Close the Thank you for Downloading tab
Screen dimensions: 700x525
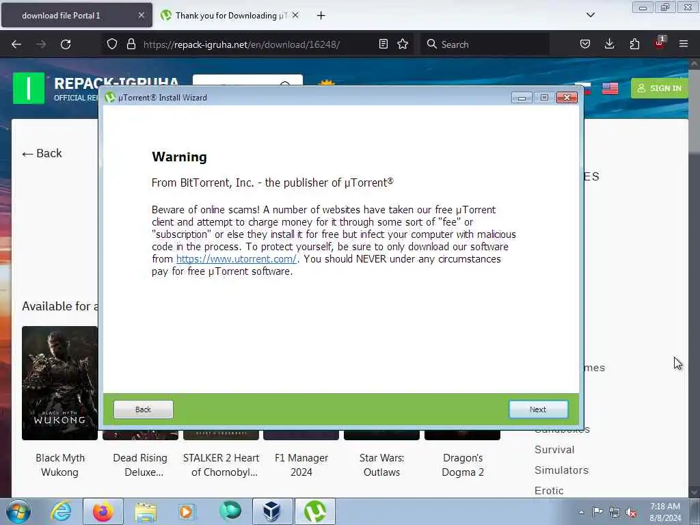pyautogui.click(x=295, y=15)
